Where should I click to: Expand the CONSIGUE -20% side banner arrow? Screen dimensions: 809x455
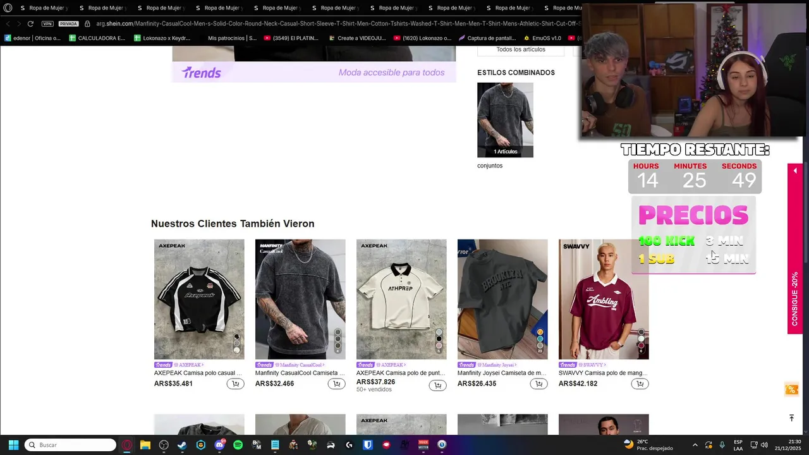click(794, 171)
